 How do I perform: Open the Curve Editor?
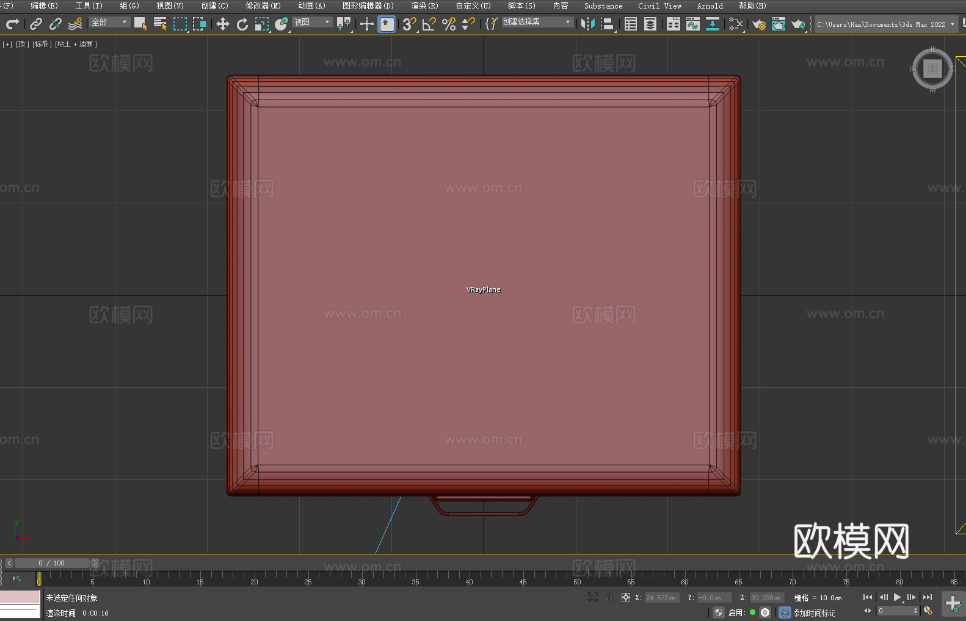693,24
